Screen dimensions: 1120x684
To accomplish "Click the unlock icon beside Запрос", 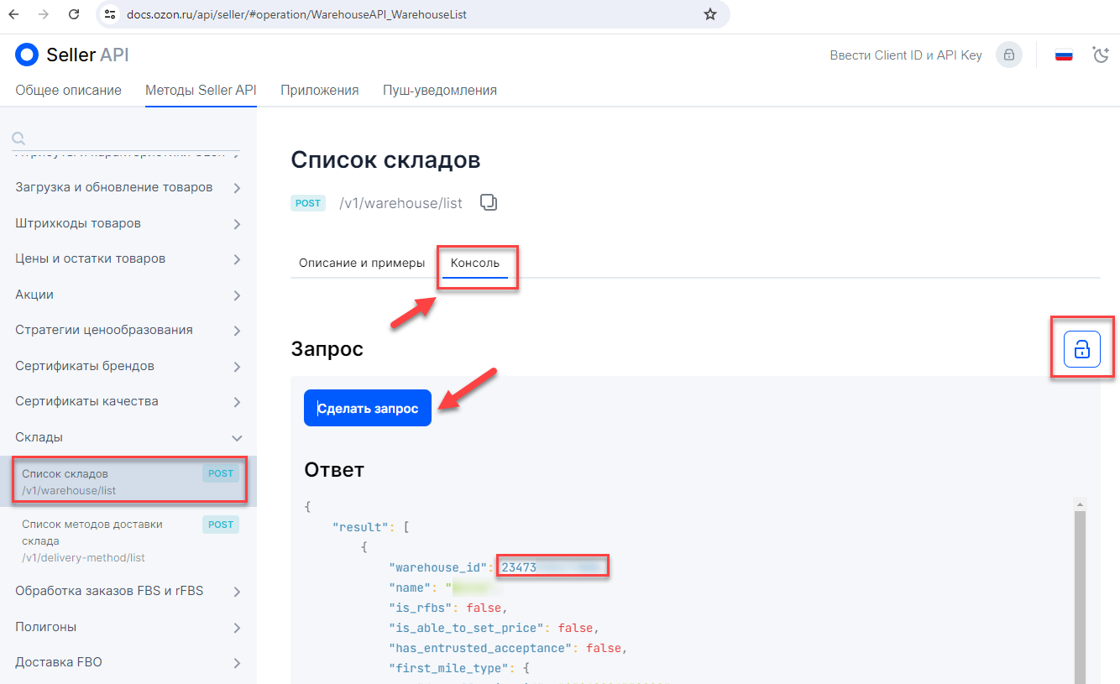I will [x=1081, y=349].
